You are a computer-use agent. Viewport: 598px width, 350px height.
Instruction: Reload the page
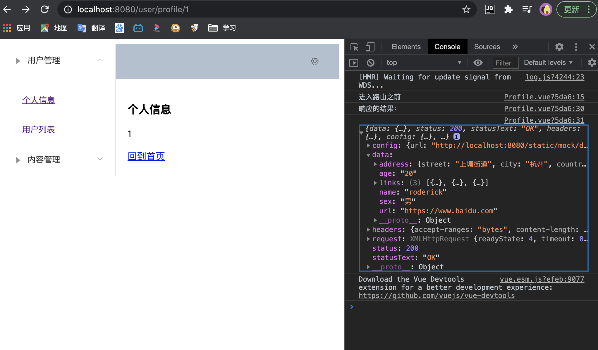pos(44,10)
